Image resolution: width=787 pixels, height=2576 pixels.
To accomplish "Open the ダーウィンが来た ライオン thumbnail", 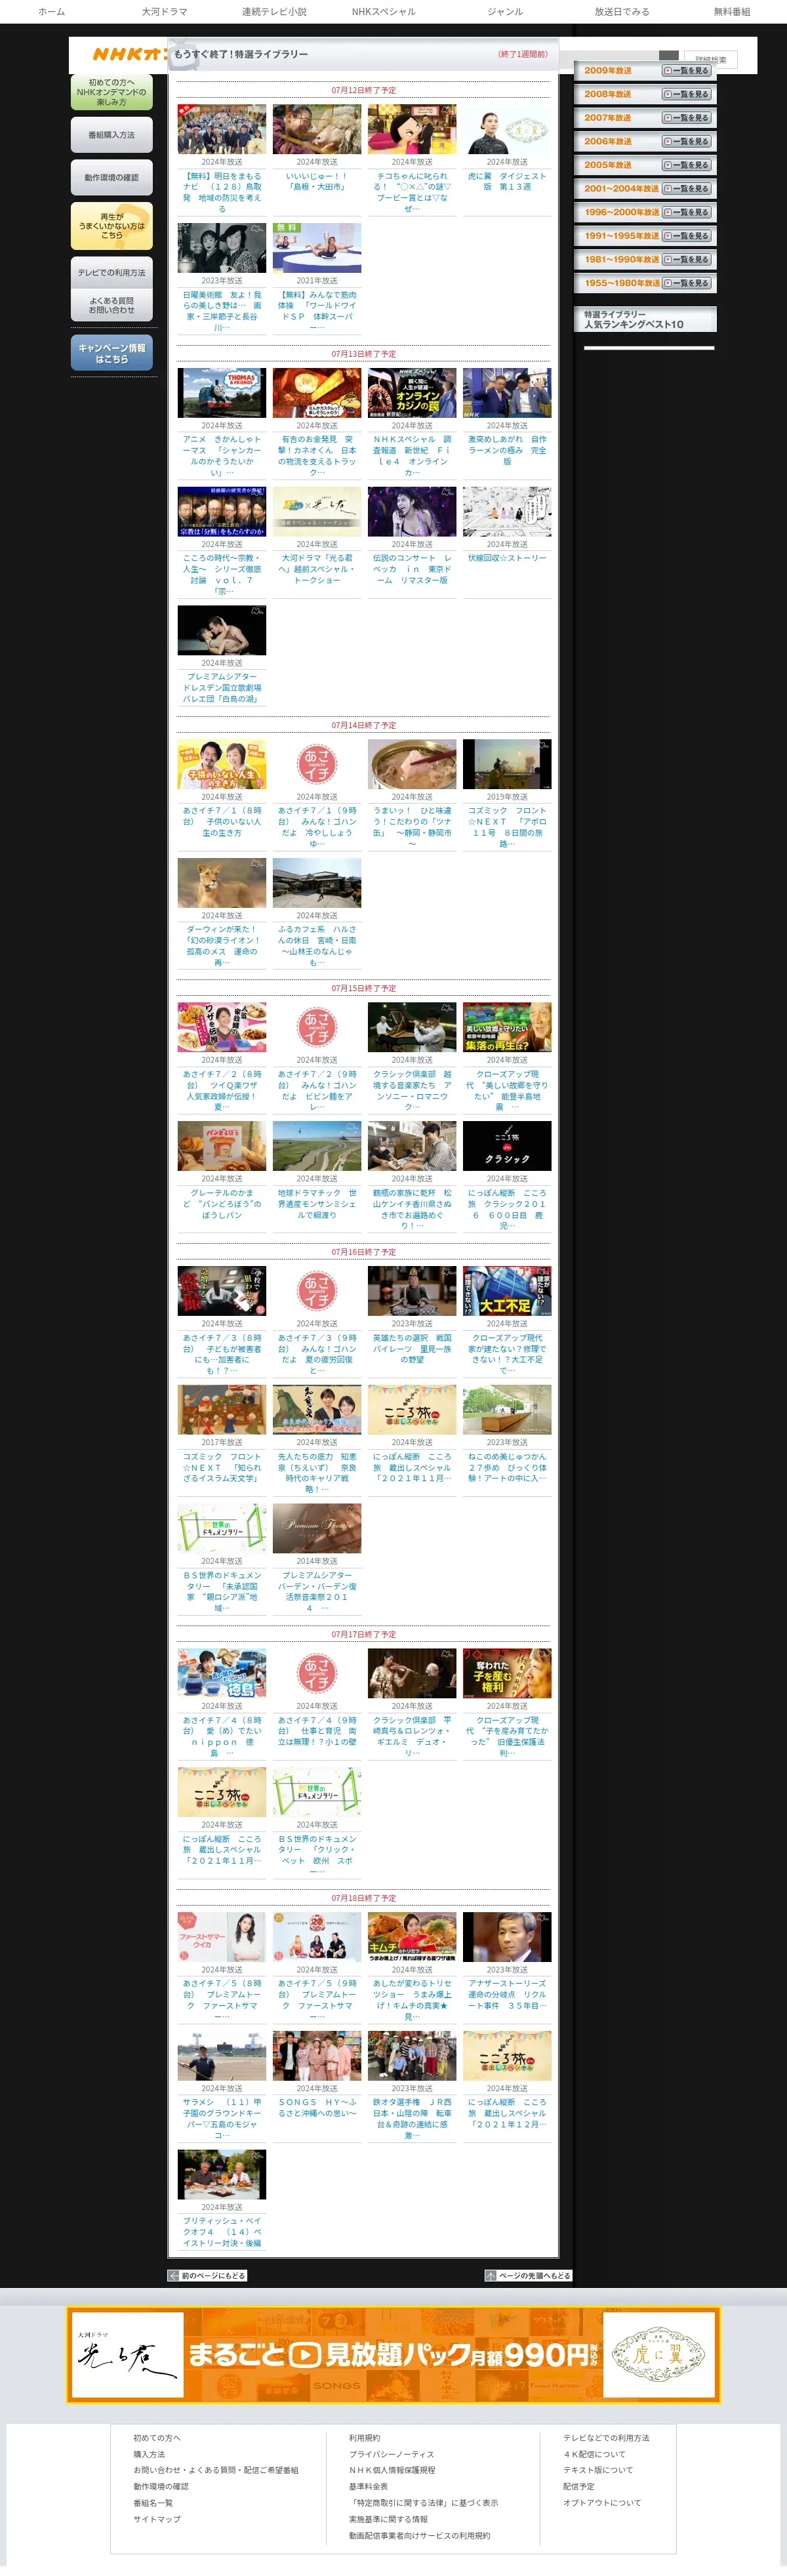I will (x=222, y=883).
